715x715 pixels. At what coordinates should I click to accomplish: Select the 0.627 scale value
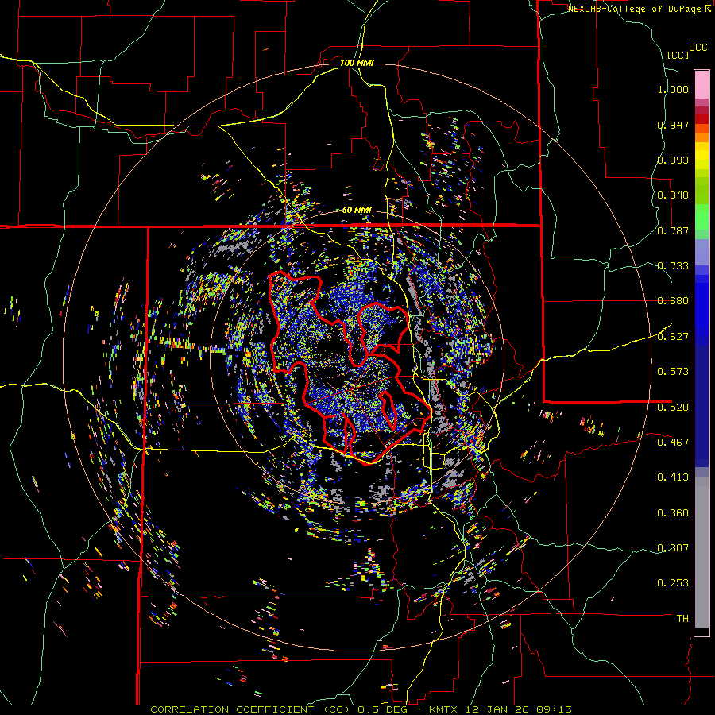(x=673, y=337)
